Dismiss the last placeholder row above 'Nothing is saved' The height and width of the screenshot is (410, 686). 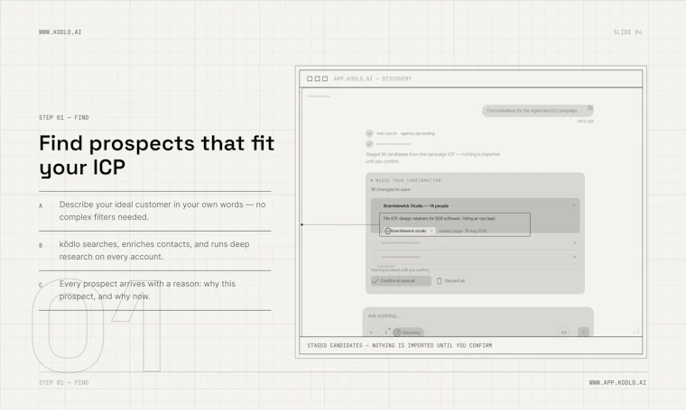pos(574,257)
